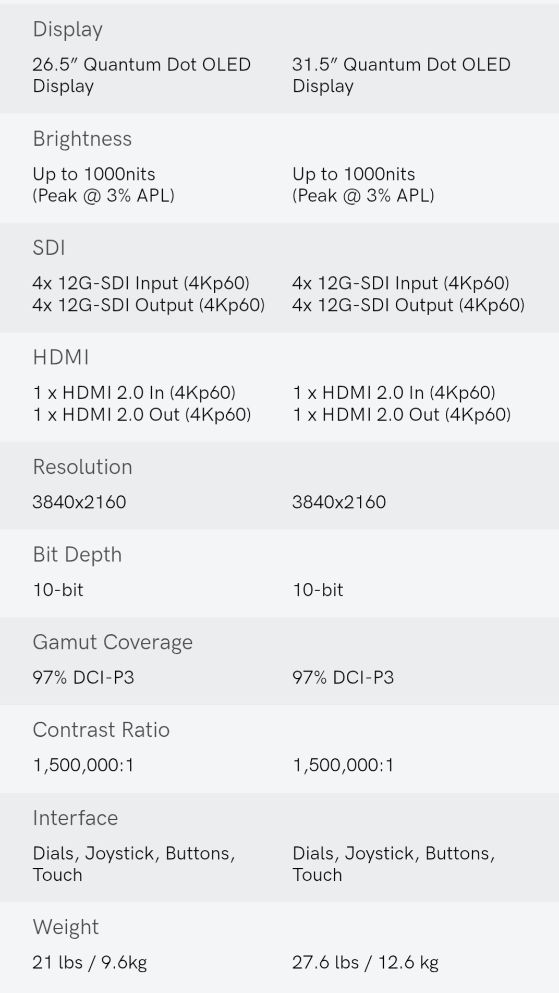
Task: Click 12G-SDI Output line for the 31.5″ model
Action: pos(408,305)
